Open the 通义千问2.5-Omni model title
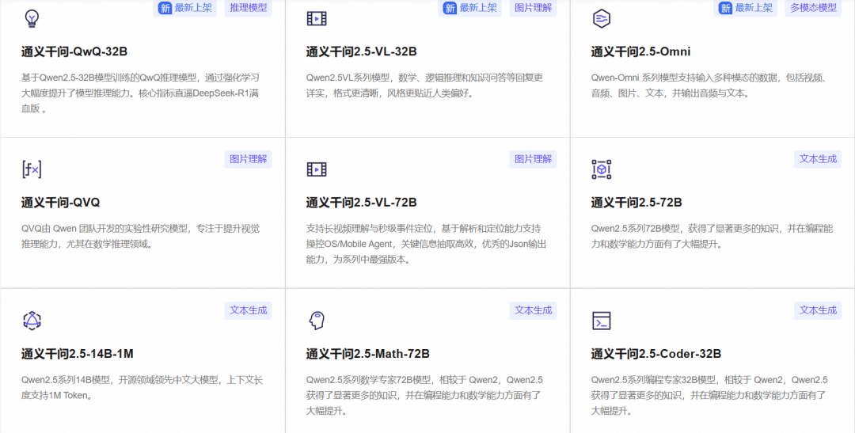 pyautogui.click(x=640, y=51)
